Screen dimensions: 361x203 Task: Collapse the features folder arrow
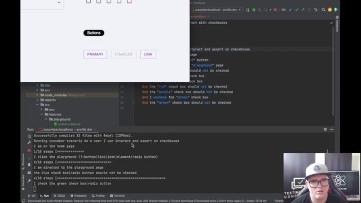pyautogui.click(x=42, y=114)
